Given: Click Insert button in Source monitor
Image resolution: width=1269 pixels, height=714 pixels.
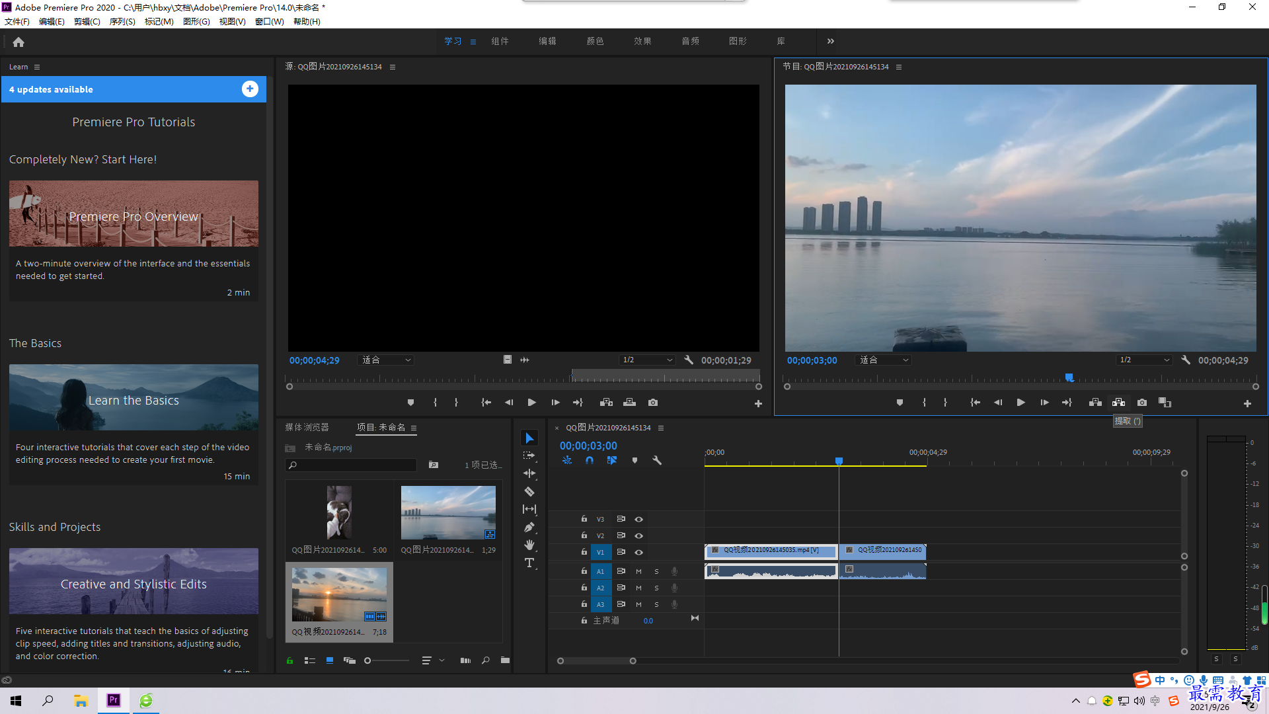Looking at the screenshot, I should point(606,403).
